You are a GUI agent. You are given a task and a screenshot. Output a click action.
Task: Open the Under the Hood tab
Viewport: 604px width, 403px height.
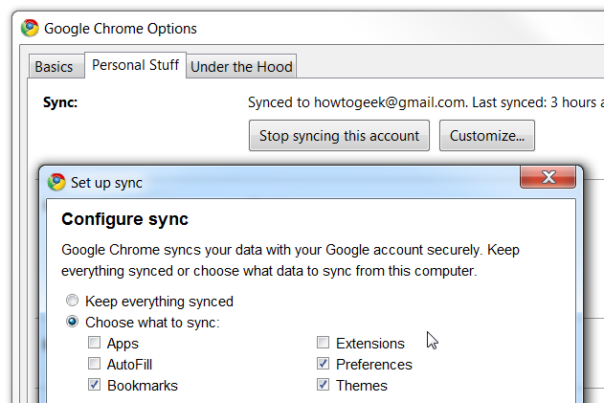pos(241,66)
